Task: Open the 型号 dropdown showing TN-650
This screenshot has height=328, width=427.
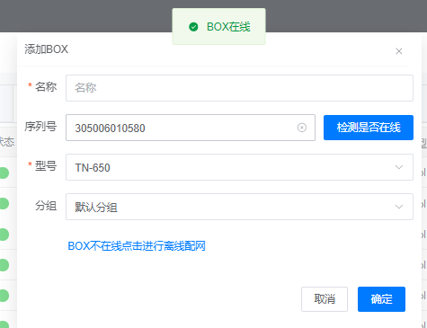Action: [x=239, y=167]
